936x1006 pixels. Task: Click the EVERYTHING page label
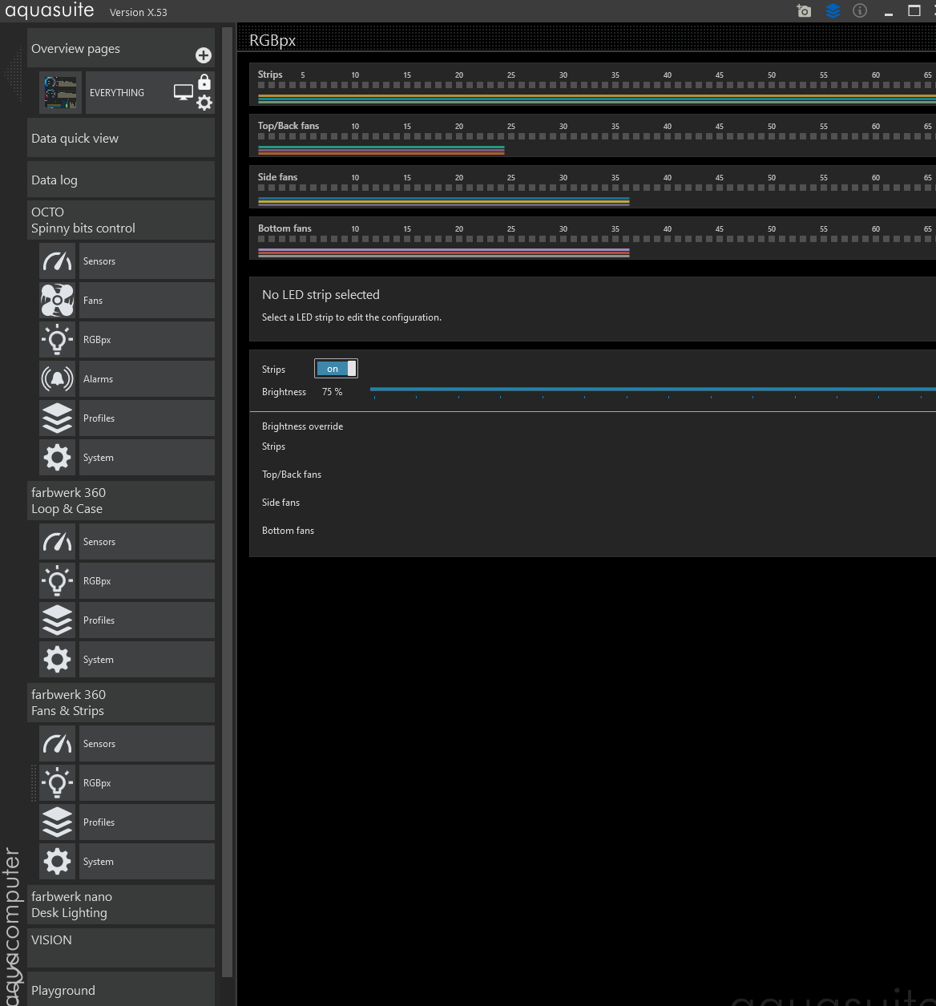pyautogui.click(x=117, y=93)
